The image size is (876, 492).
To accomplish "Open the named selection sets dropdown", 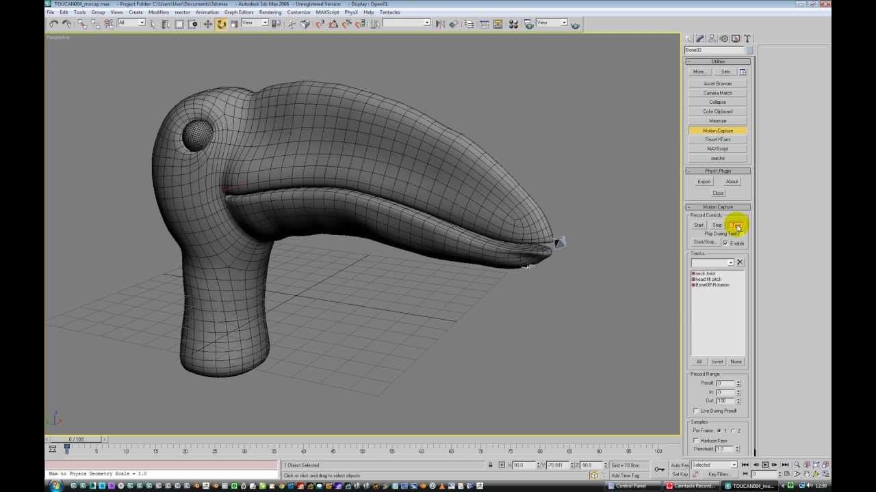I will pyautogui.click(x=407, y=23).
